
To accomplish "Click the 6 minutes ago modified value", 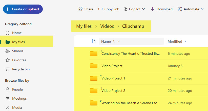I will coord(179,53).
